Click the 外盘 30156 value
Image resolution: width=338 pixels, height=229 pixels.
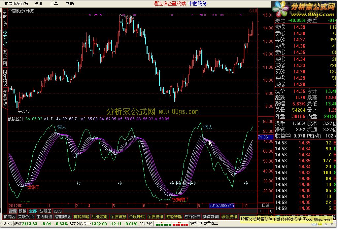coord(299,116)
